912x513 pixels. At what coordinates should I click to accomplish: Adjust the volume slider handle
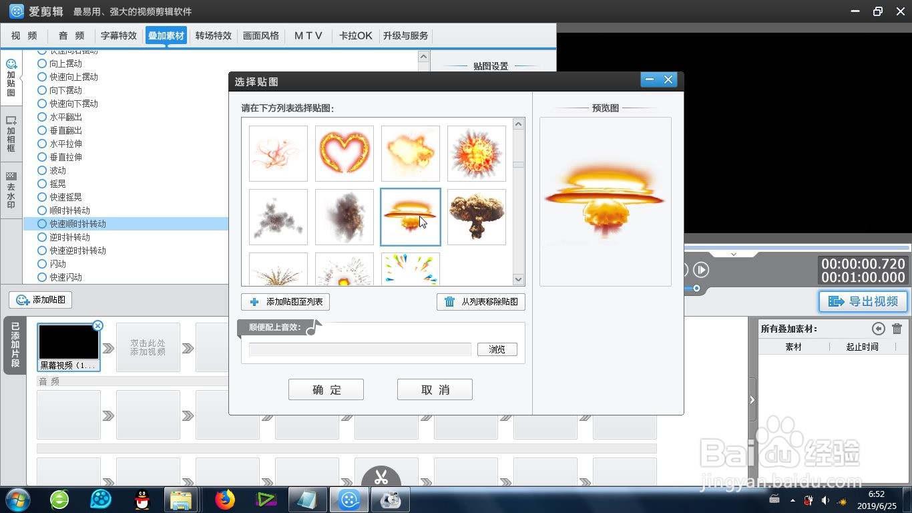(696, 289)
